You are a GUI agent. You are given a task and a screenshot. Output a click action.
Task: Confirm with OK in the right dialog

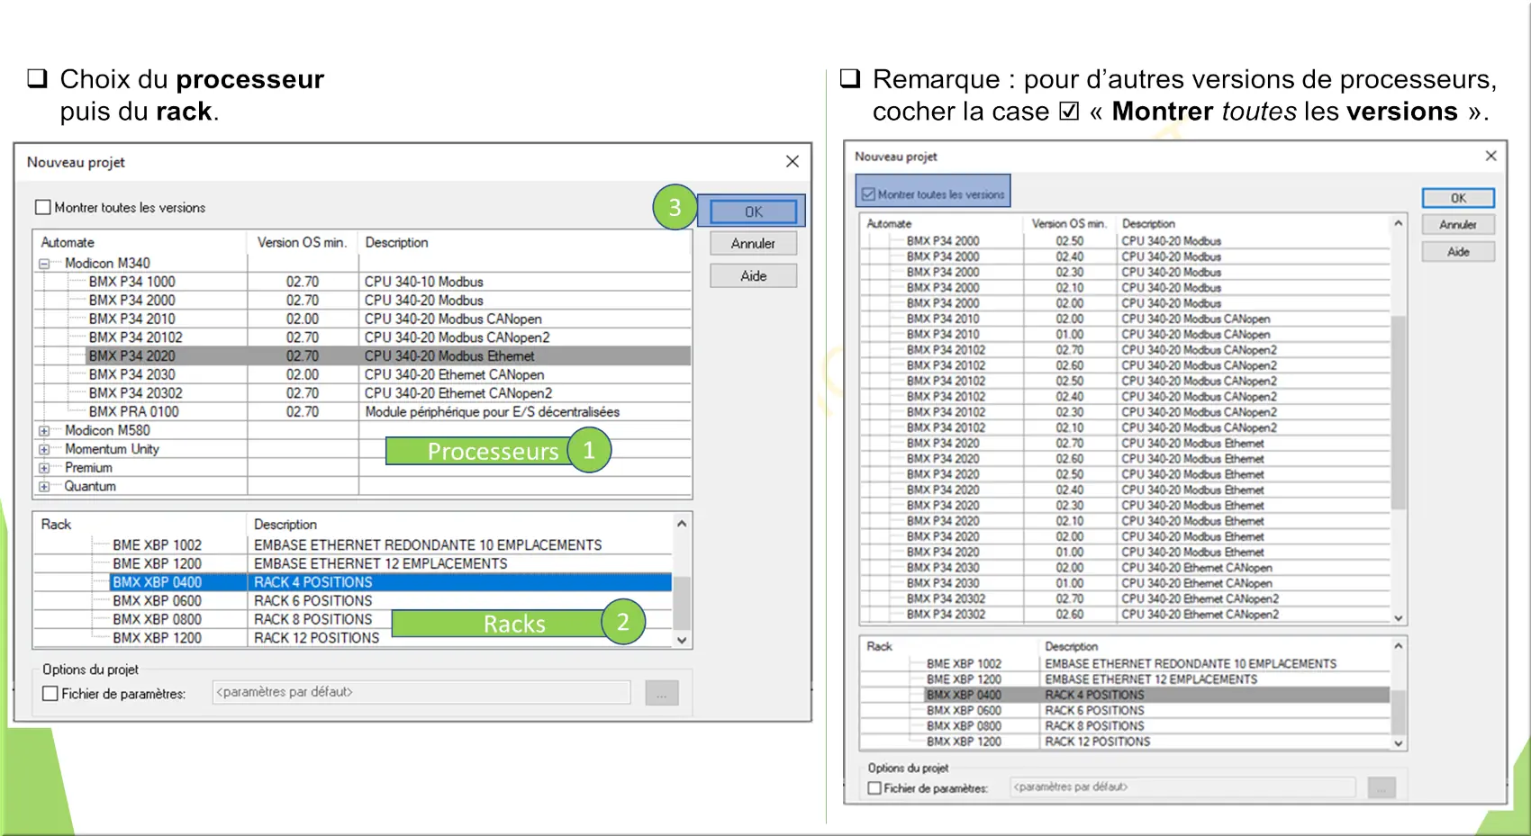[x=1458, y=198]
